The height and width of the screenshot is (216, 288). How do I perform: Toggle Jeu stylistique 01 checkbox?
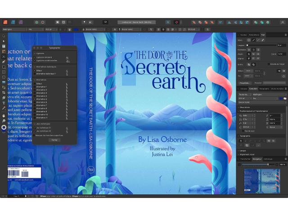pyautogui.click(x=35, y=127)
